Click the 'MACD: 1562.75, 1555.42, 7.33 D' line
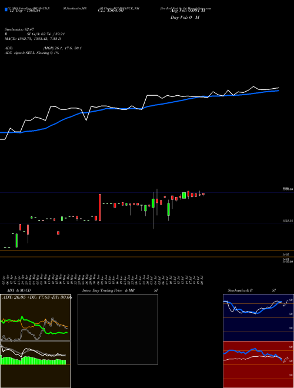 (x=33, y=39)
